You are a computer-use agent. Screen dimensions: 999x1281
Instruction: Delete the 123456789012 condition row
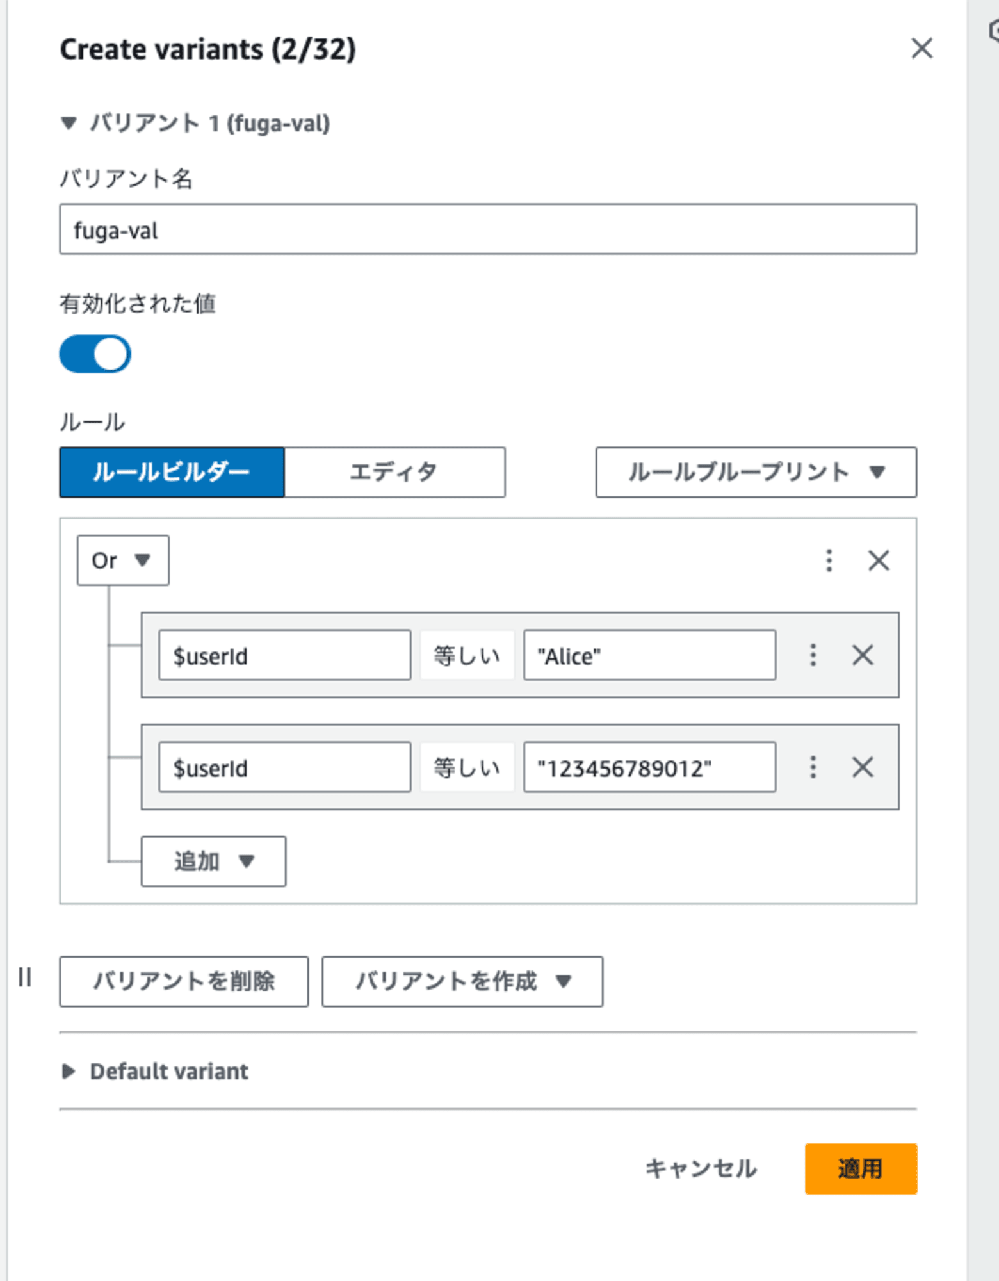tap(863, 767)
